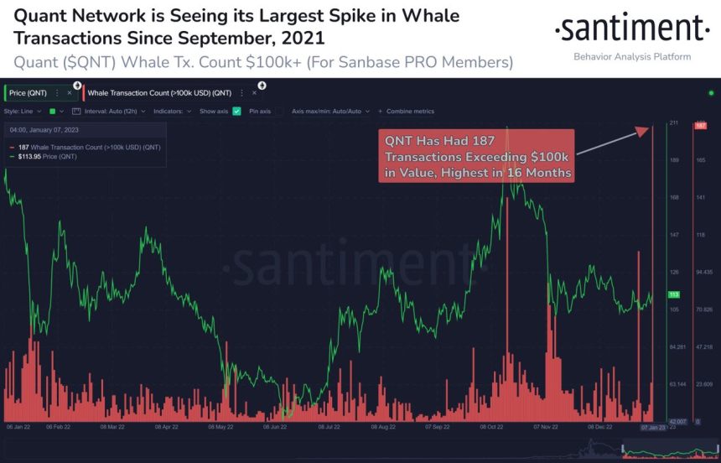Click the Ethereum badge on Price (QNT) tab
This screenshot has height=463, width=721.
click(77, 86)
